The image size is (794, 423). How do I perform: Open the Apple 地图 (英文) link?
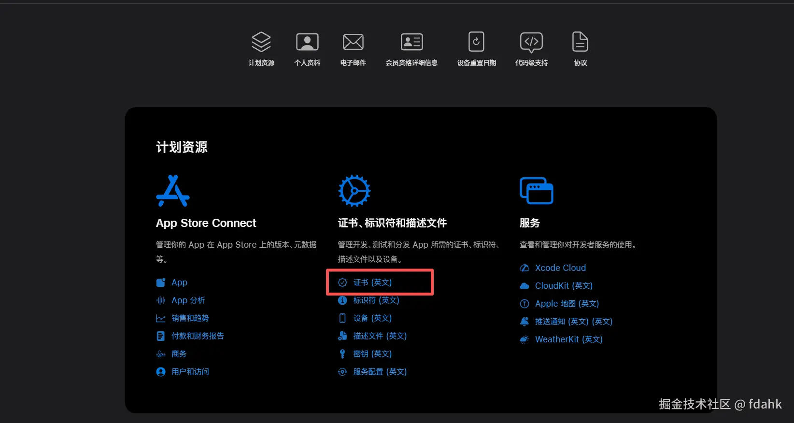coord(567,304)
